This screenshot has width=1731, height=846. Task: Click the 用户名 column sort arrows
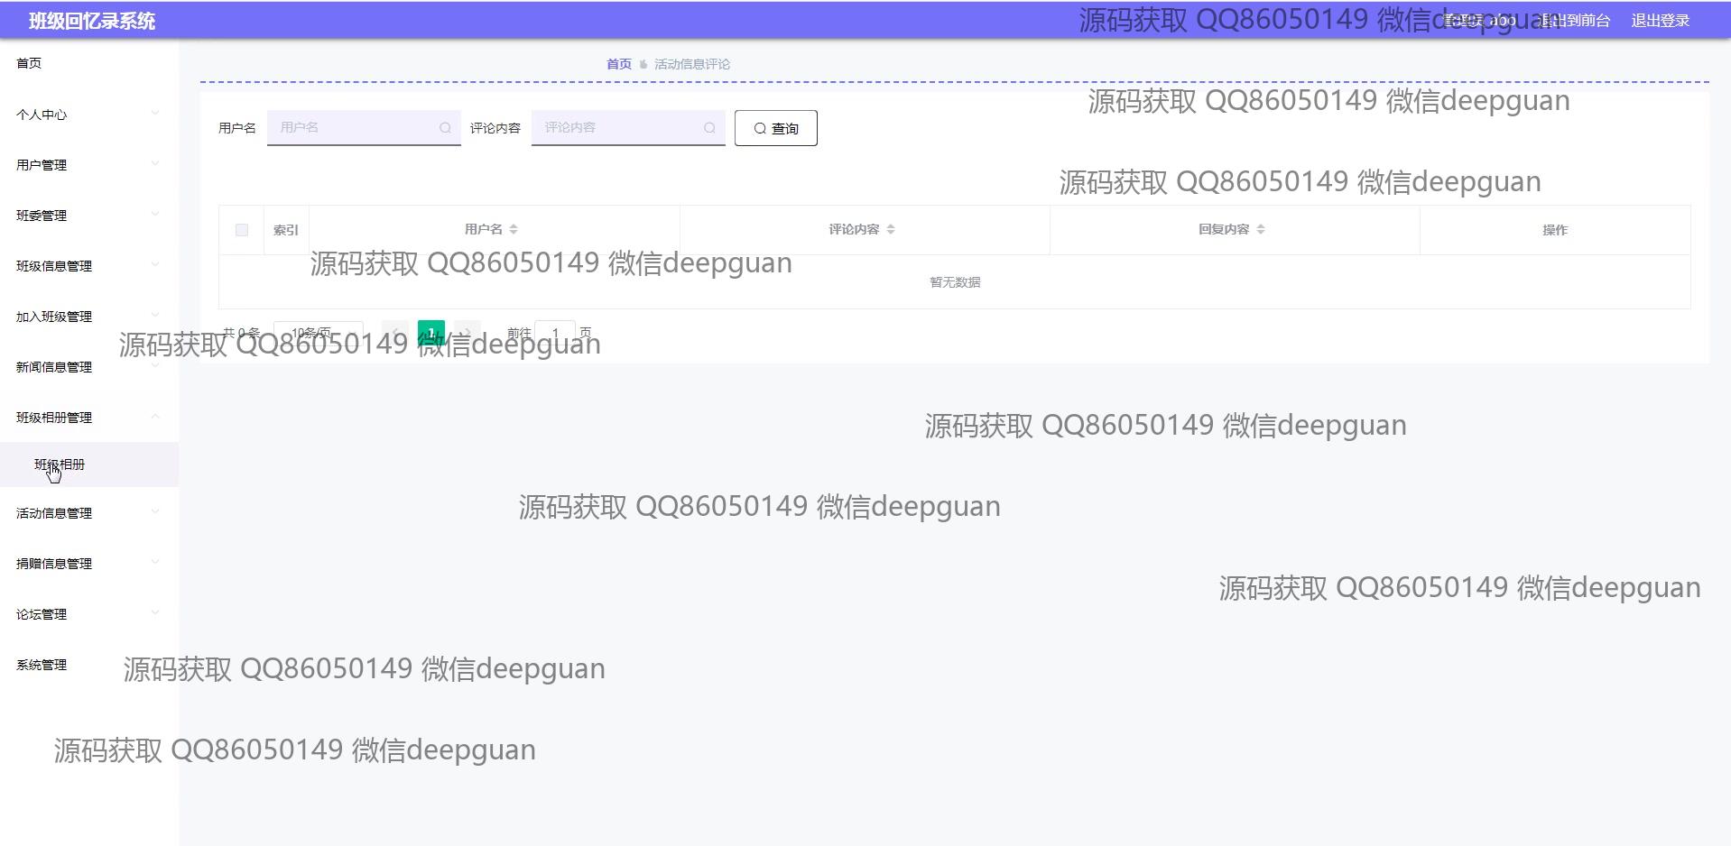514,230
